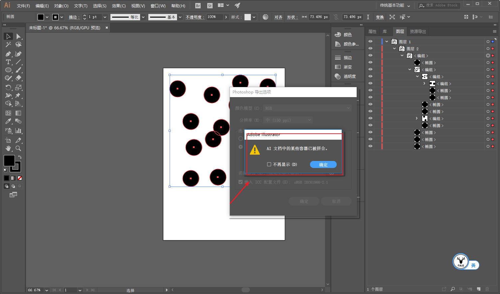Viewport: 500px width, 294px height.
Task: Select the Rotate tool
Action: pyautogui.click(x=8, y=87)
